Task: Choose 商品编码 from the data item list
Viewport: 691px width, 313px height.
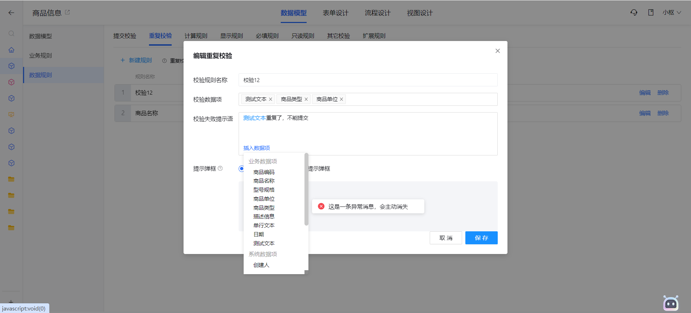Action: (264, 172)
